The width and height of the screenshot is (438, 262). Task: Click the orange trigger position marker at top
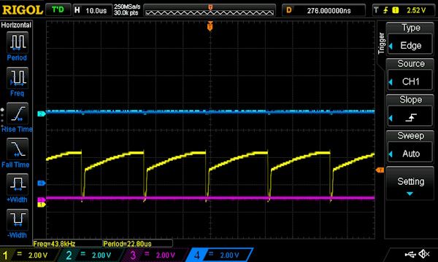tap(210, 26)
